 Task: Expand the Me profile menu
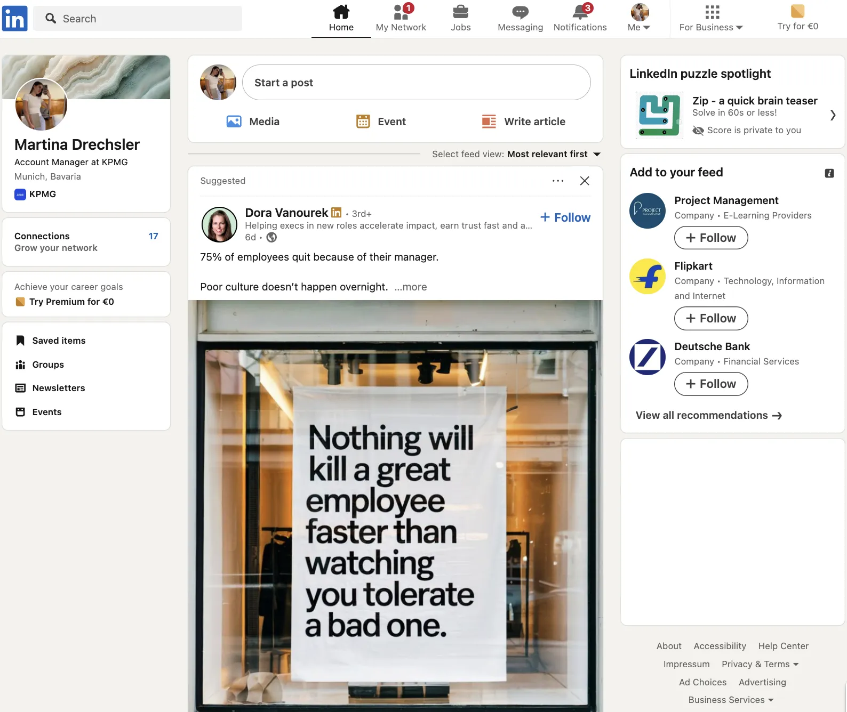(639, 19)
